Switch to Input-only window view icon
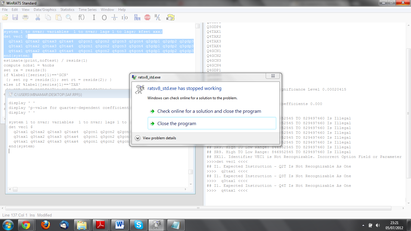 click(94, 17)
